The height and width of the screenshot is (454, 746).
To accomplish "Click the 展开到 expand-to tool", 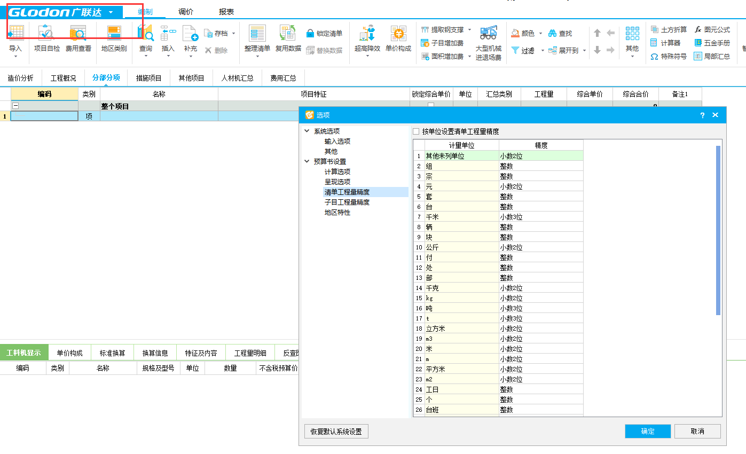I will pyautogui.click(x=563, y=50).
